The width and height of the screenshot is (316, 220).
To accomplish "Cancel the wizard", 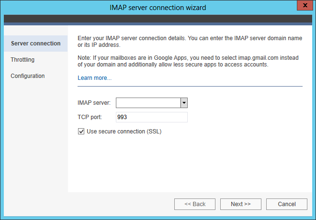I will [x=287, y=204].
